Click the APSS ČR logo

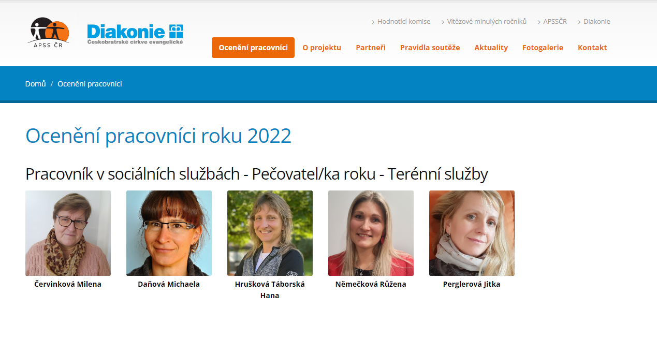[x=49, y=33]
